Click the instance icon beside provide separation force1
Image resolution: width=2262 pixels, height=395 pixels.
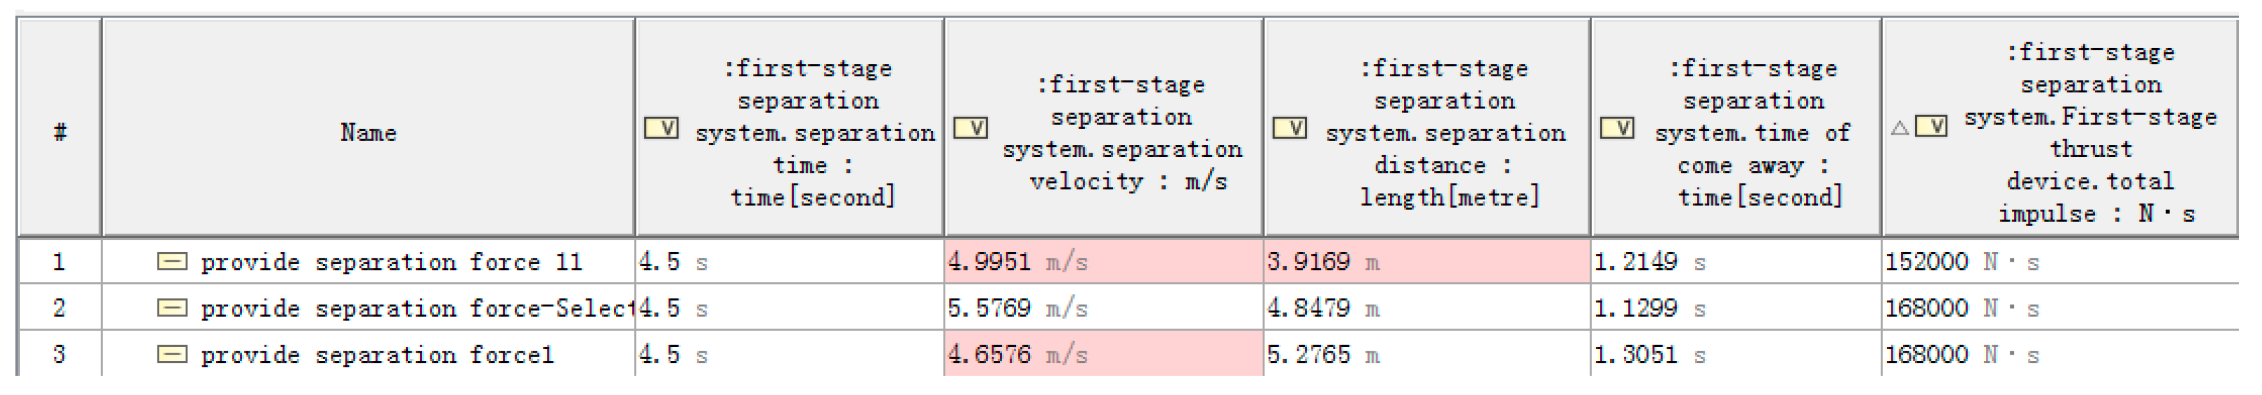172,354
